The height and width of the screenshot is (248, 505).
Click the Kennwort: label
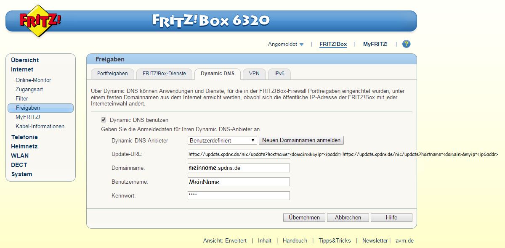124,196
